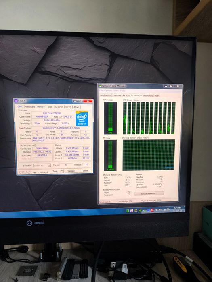Click the 140.0 W Max TDP value
The width and height of the screenshot is (212, 282).
pos(68,117)
